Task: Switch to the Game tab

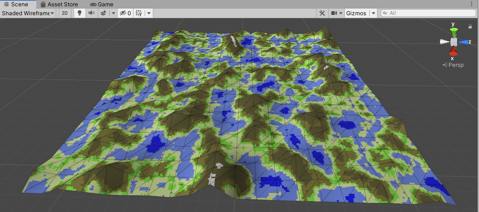Action: (102, 4)
